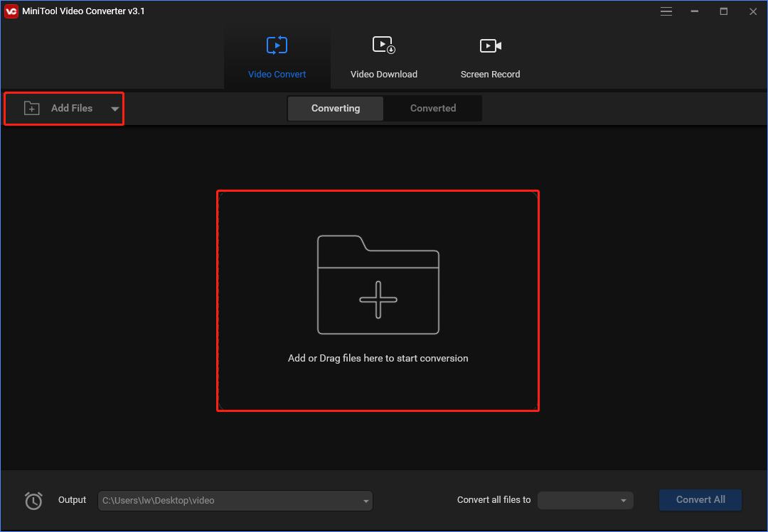The image size is (768, 532).
Task: Open the schedule clock icon near Output
Action: pyautogui.click(x=33, y=501)
